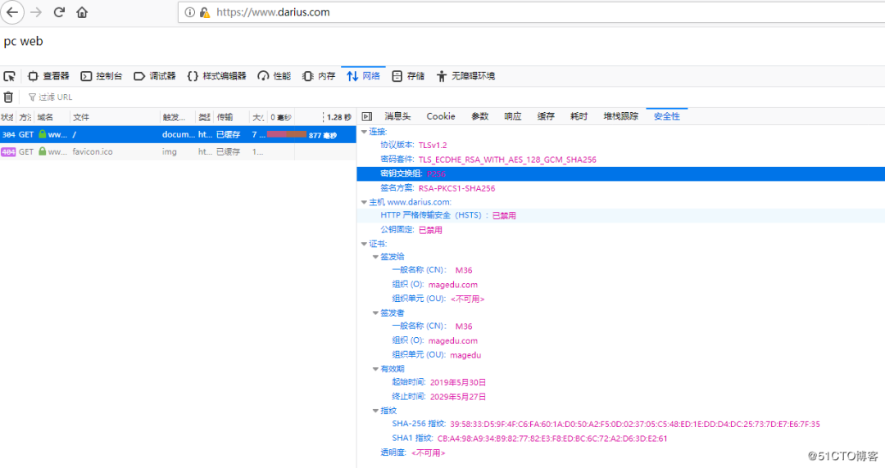Collapse the 指纹 fingerprint section

375,411
